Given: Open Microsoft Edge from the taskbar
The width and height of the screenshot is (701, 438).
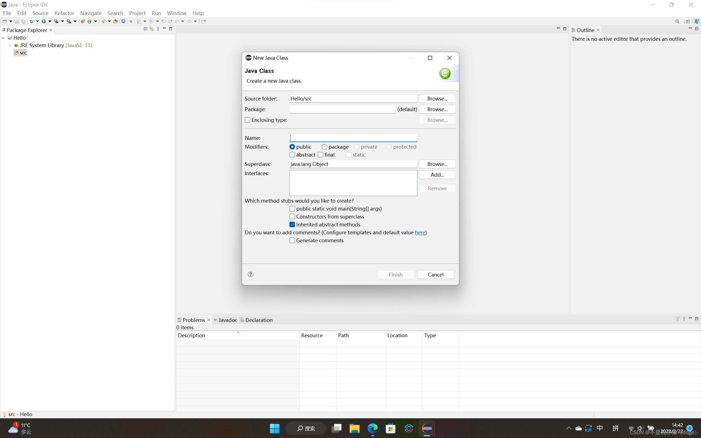Looking at the screenshot, I should click(x=372, y=428).
